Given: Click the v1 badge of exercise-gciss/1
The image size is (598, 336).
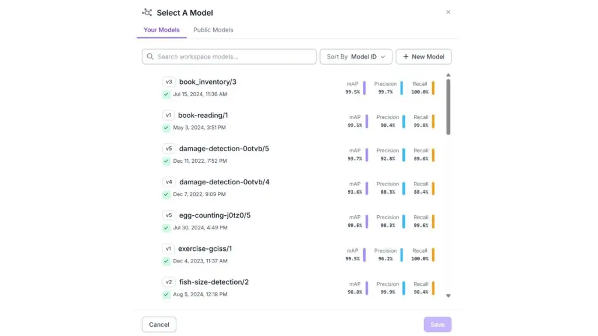Looking at the screenshot, I should (x=168, y=249).
